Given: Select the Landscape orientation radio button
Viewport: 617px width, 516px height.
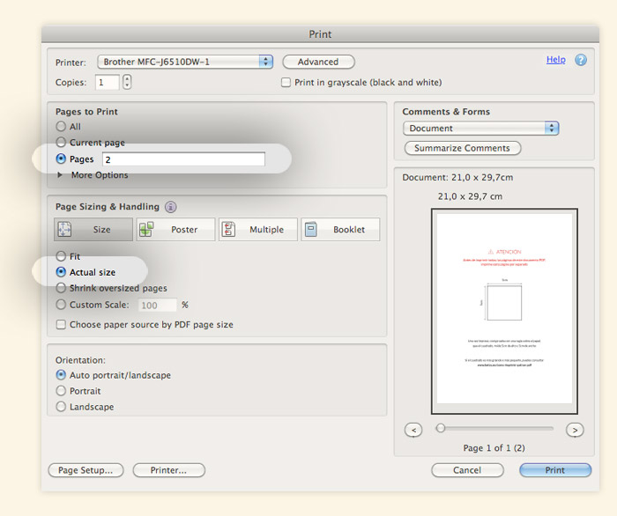Looking at the screenshot, I should (x=61, y=407).
